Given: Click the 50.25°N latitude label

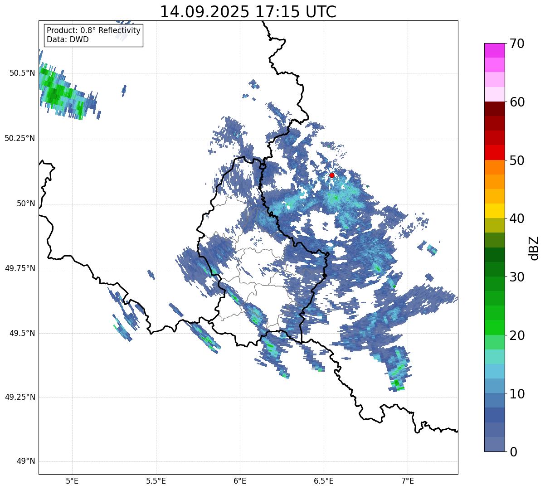Looking at the screenshot, I should (x=19, y=138).
